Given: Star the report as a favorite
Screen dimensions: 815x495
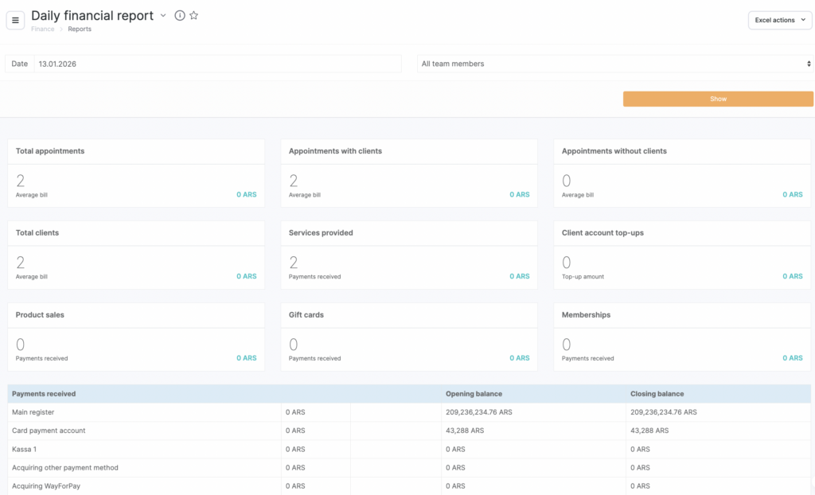Looking at the screenshot, I should 193,16.
